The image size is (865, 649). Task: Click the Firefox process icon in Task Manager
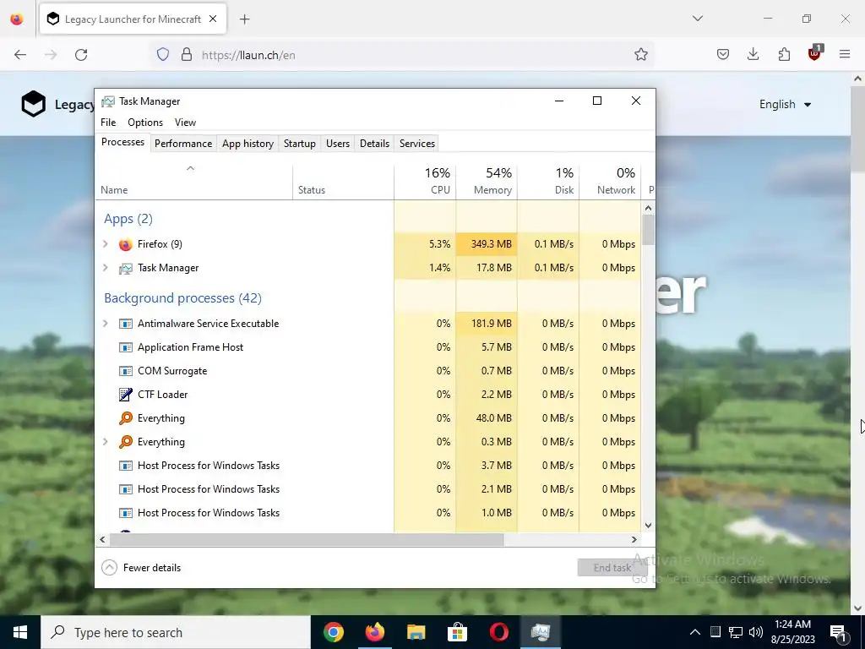tap(126, 244)
